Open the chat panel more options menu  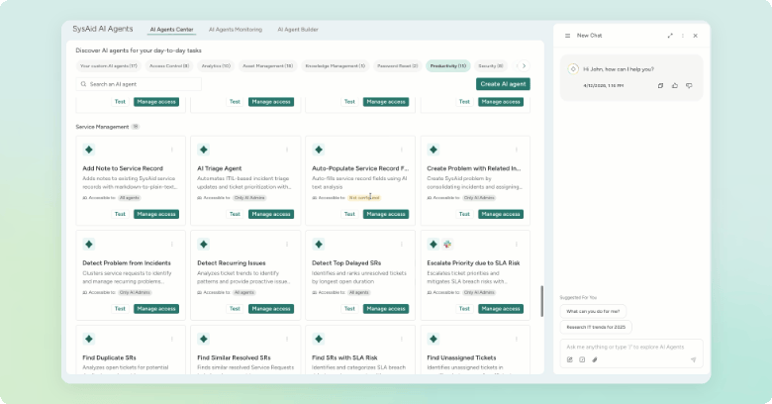(x=682, y=36)
